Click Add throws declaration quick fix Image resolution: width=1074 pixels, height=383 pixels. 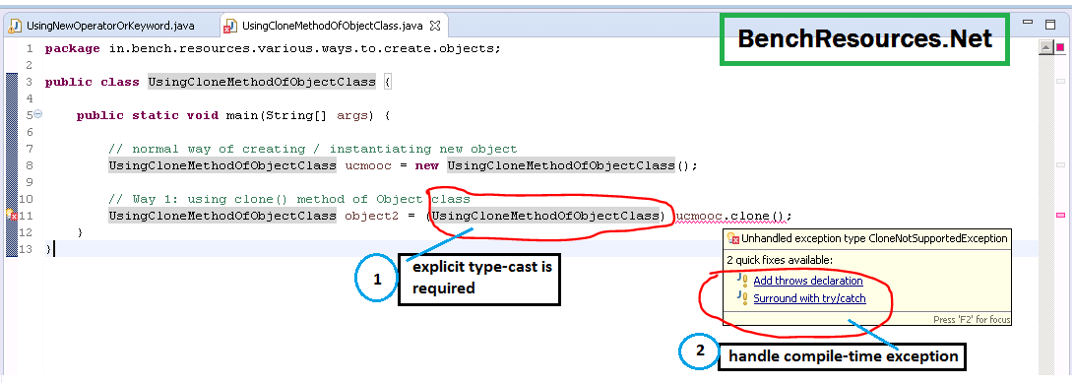[x=807, y=281]
